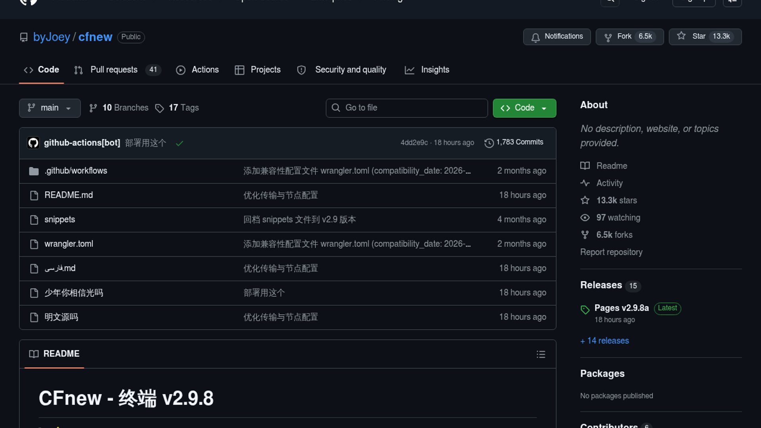Viewport: 761px width, 428px height.
Task: Click the Actions play-circle icon
Action: tap(181, 70)
